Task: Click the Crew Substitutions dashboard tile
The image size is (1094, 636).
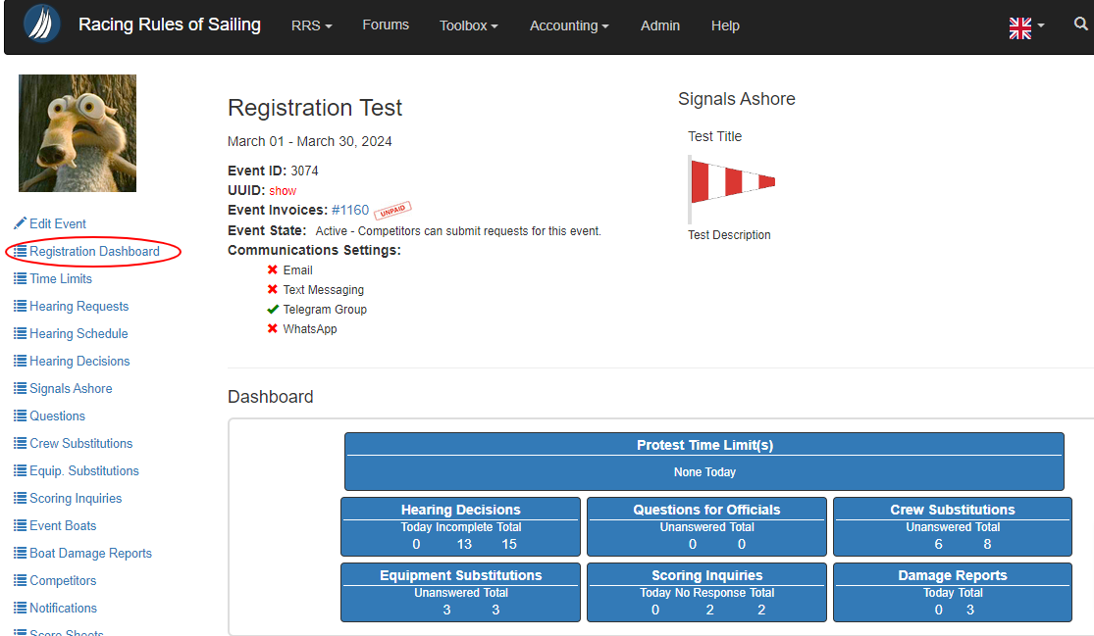Action: pos(952,526)
